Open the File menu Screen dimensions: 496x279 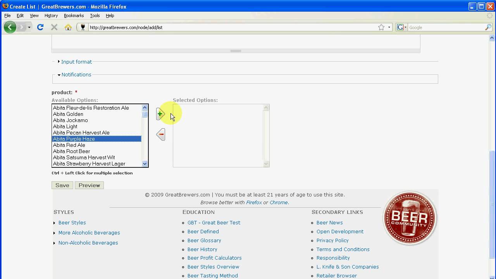(7, 15)
